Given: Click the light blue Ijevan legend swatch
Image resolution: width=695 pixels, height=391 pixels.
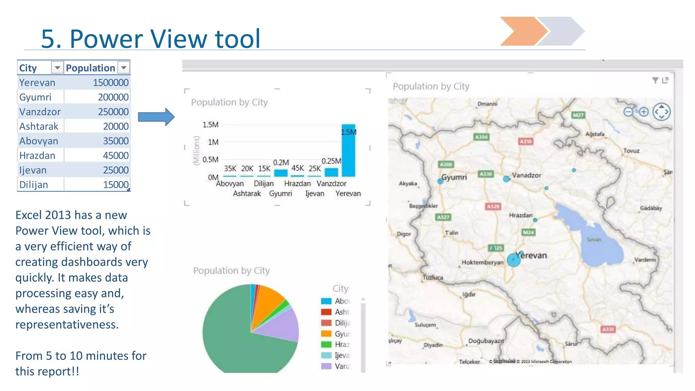Looking at the screenshot, I should [326, 355].
